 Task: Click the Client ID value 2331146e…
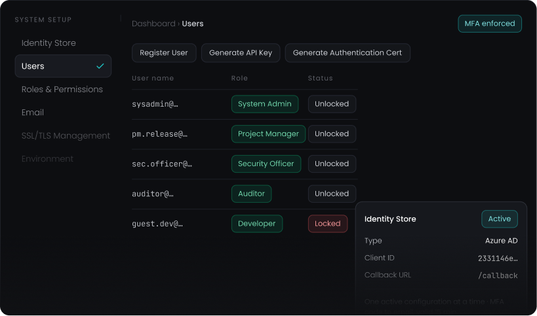coord(498,258)
